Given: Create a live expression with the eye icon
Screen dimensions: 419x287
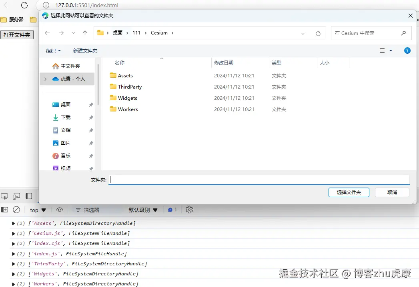Looking at the screenshot, I should (x=60, y=210).
